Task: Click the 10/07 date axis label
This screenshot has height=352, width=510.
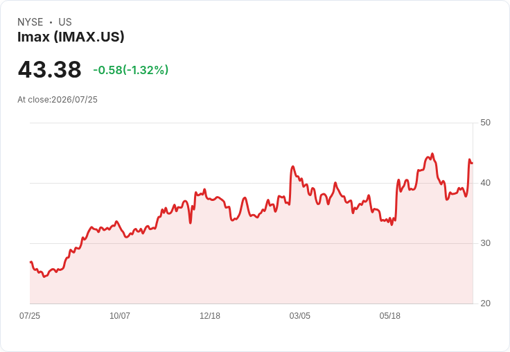Action: (x=120, y=316)
